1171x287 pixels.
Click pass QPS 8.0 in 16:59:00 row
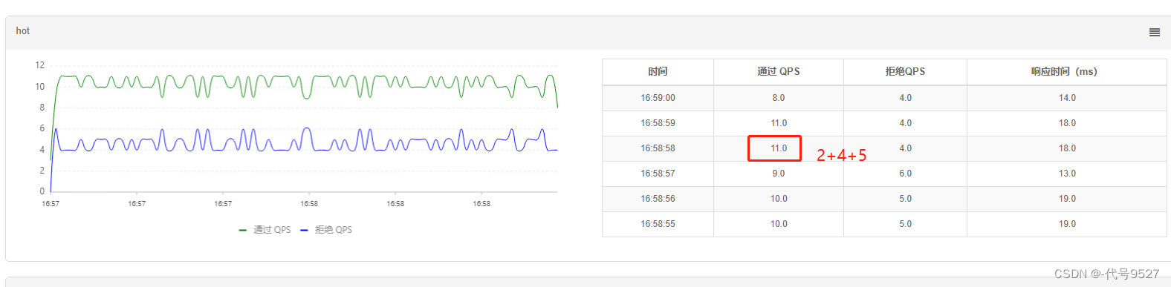pyautogui.click(x=779, y=98)
